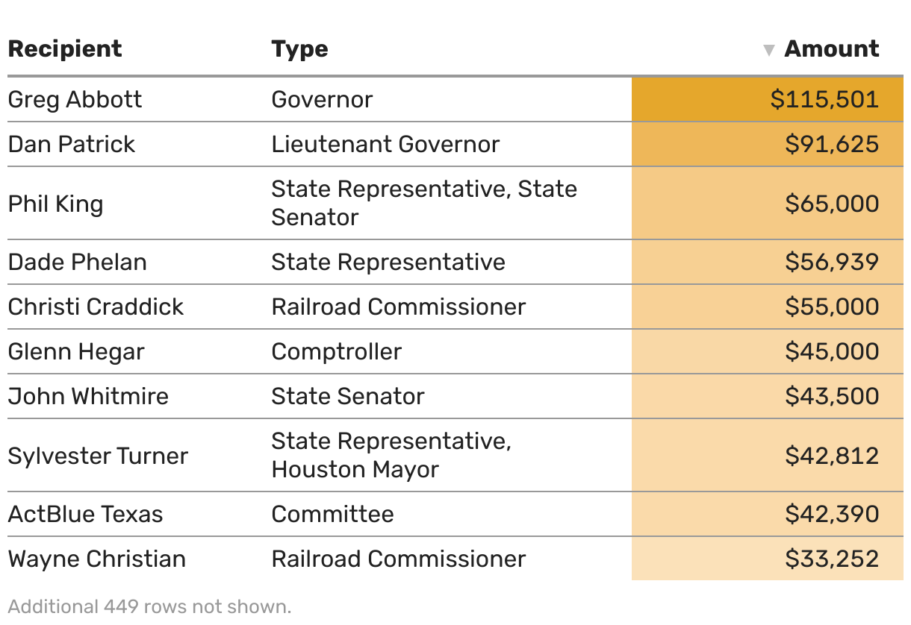The height and width of the screenshot is (625, 911).
Task: Select the Wayne Christian recipient cell
Action: pyautogui.click(x=97, y=559)
